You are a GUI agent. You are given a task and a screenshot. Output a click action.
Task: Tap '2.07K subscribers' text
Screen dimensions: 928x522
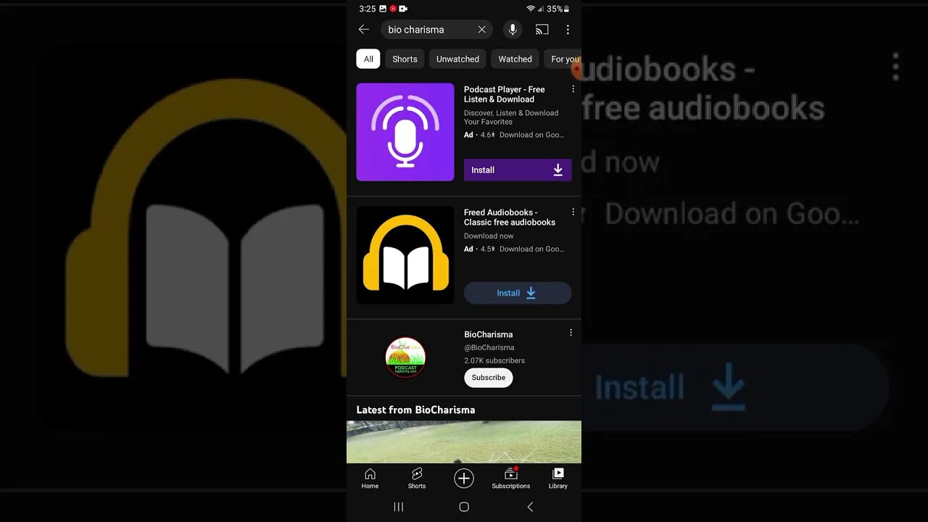pyautogui.click(x=494, y=360)
